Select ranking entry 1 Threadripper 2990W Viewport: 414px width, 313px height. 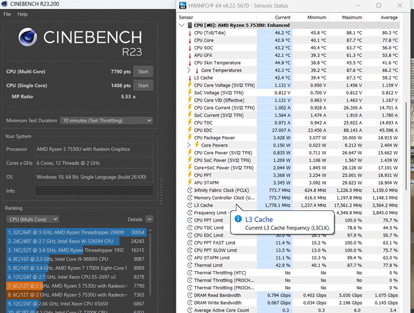(76, 232)
